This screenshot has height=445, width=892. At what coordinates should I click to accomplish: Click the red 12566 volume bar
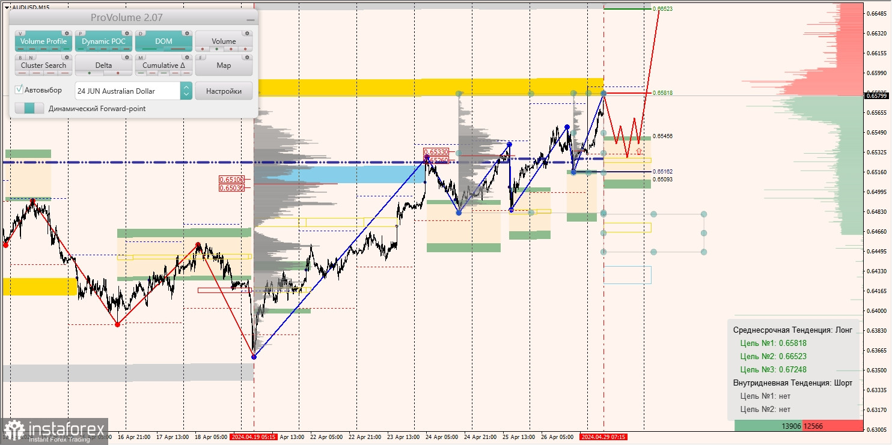[x=832, y=425]
